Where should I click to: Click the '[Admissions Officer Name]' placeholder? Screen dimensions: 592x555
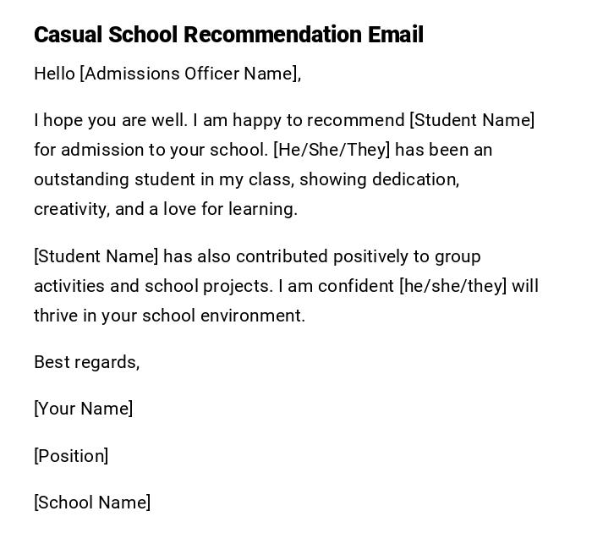tap(189, 74)
